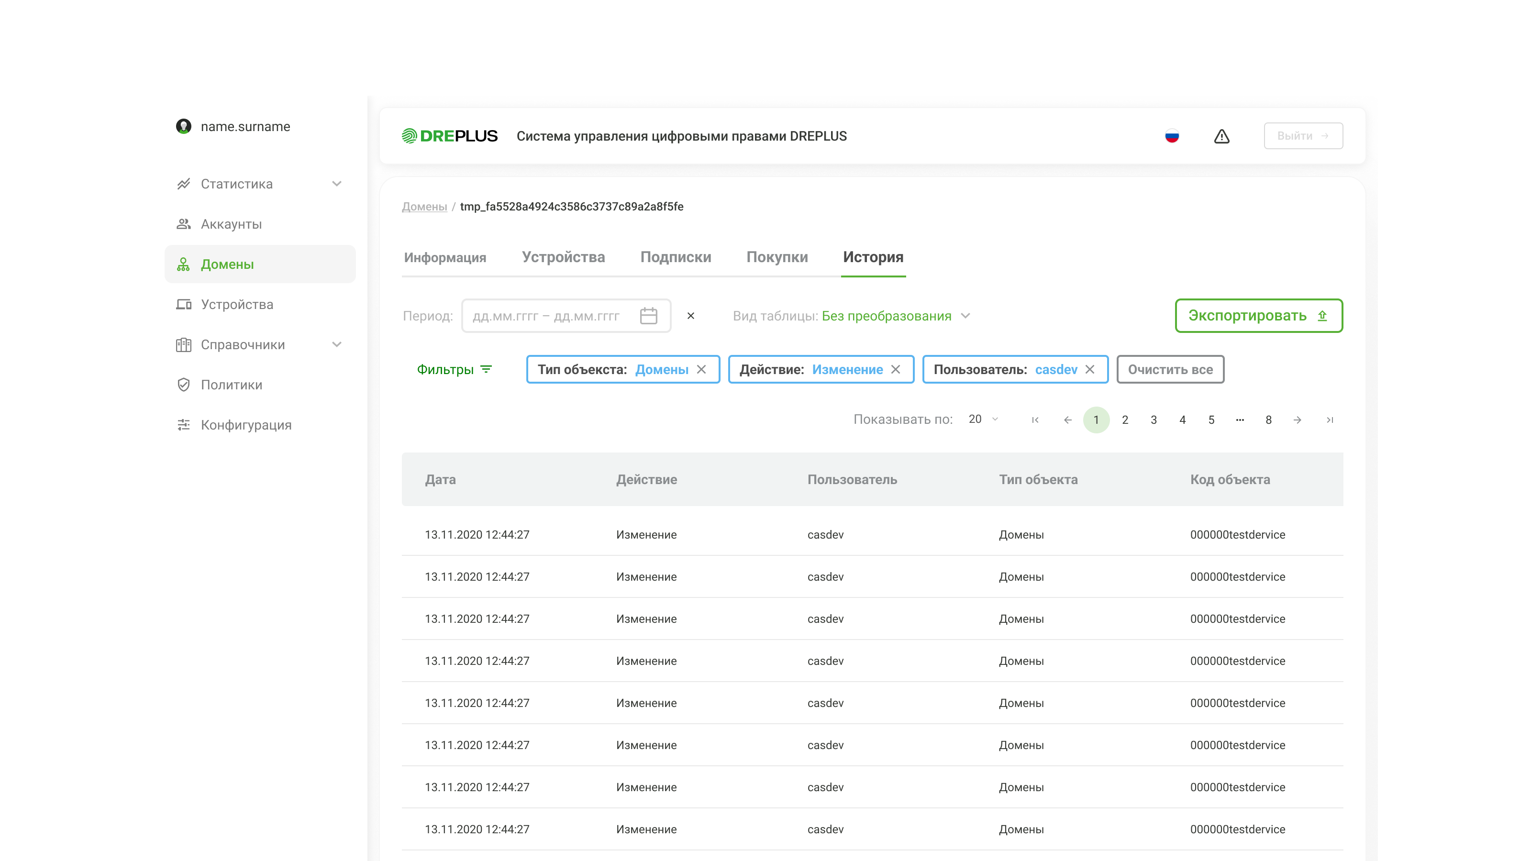1531x861 pixels.
Task: Go to the next page arrow
Action: click(1298, 420)
